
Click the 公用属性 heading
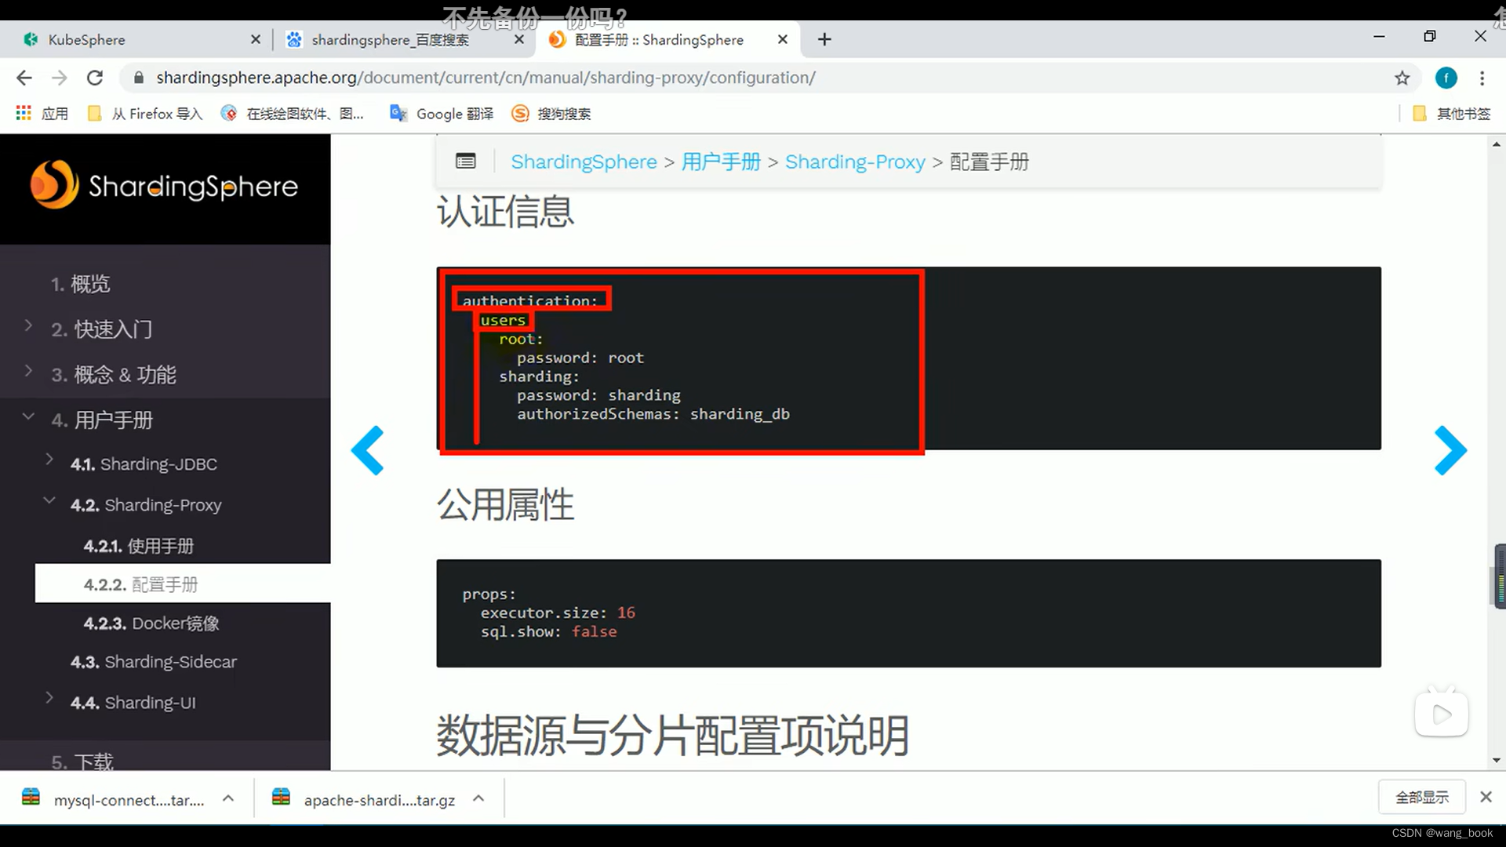(505, 504)
